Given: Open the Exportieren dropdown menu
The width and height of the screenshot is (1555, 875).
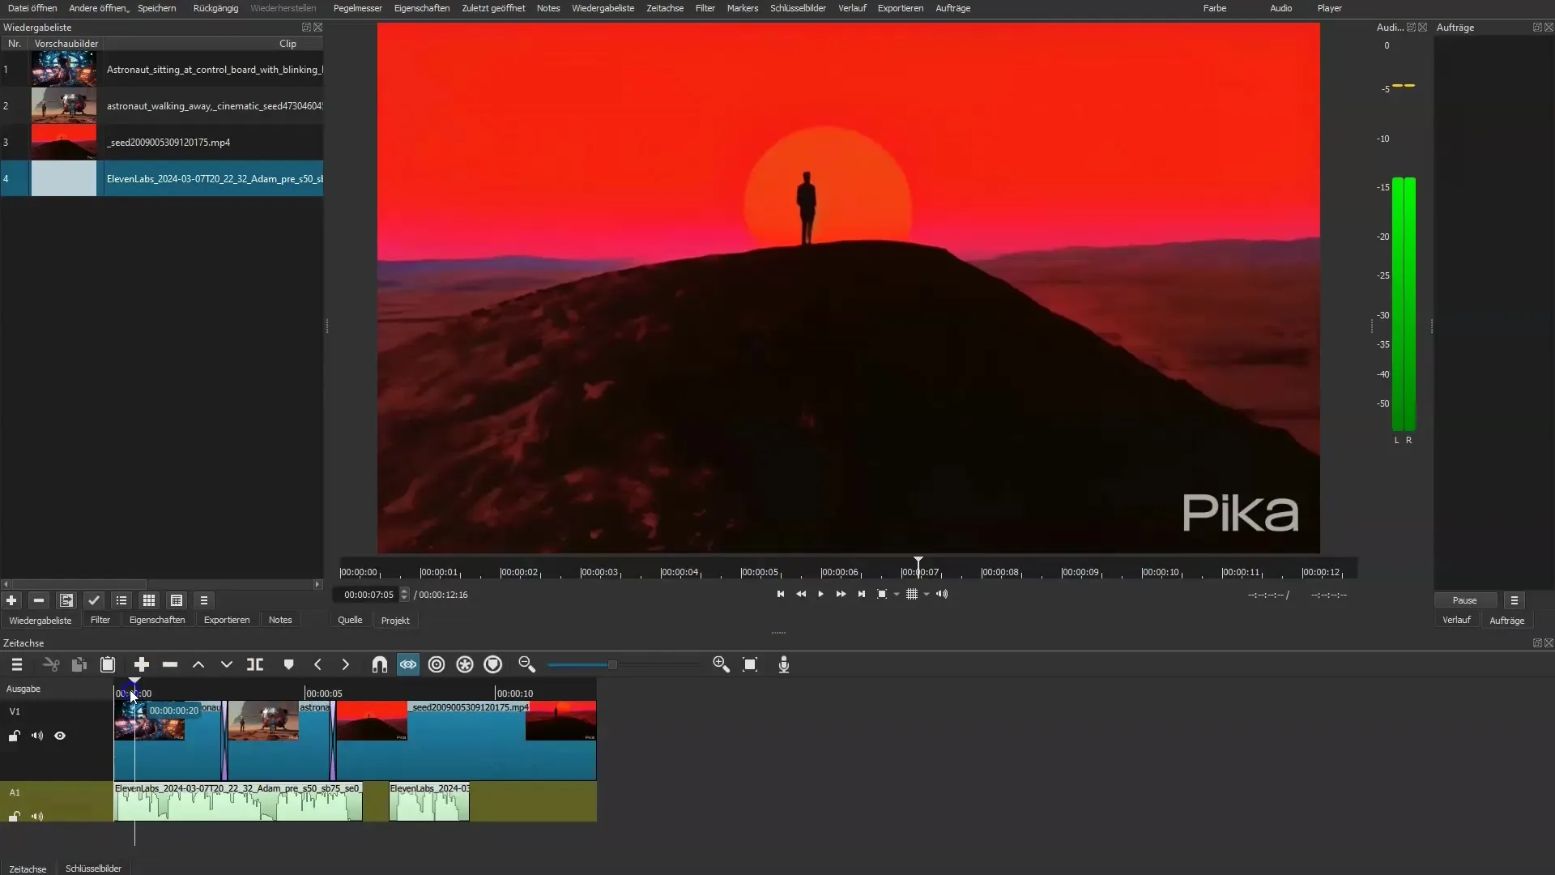Looking at the screenshot, I should (899, 9).
